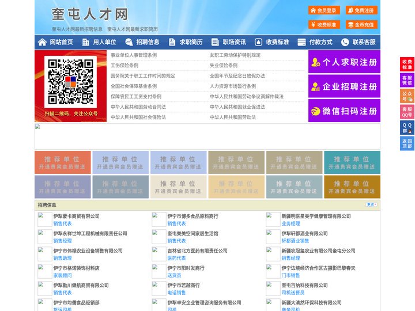This screenshot has height=311, width=415.
Task: Click the yen icon on top 收费标准 button
Action: [313, 25]
